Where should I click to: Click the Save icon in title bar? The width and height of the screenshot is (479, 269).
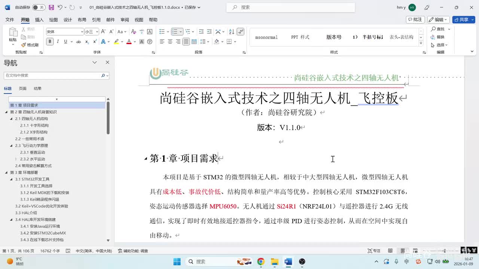coord(51,7)
